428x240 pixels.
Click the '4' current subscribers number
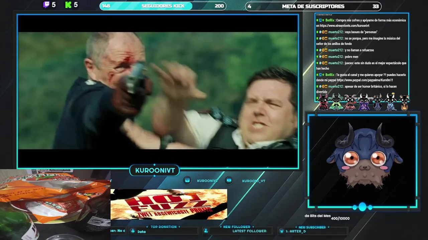249,6
